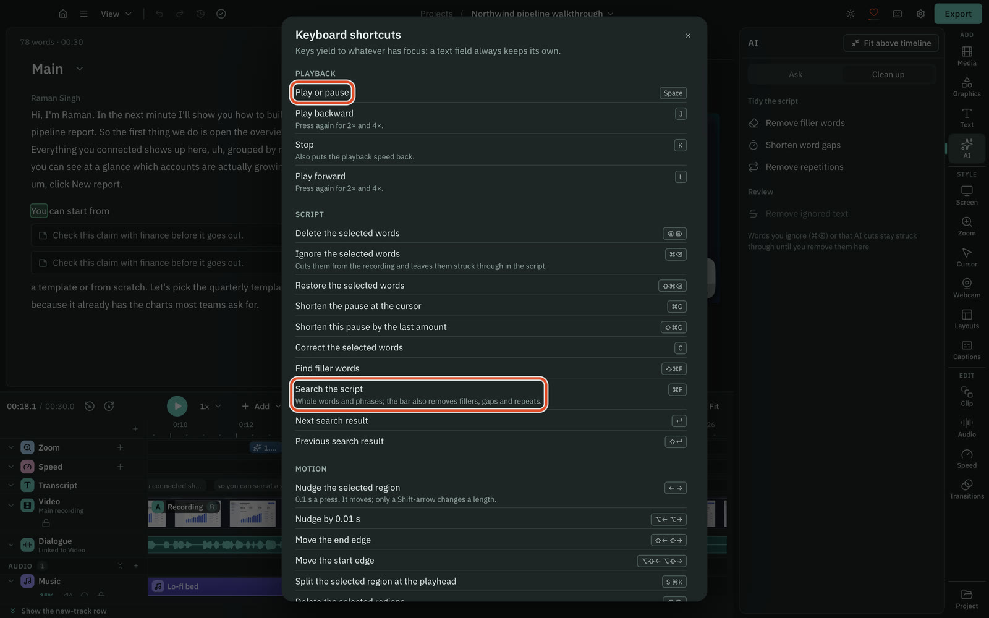Expand the Main script dropdown

pyautogui.click(x=80, y=69)
